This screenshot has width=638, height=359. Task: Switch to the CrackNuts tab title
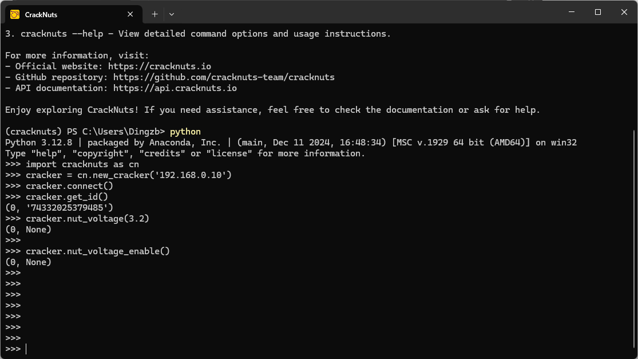pos(41,14)
